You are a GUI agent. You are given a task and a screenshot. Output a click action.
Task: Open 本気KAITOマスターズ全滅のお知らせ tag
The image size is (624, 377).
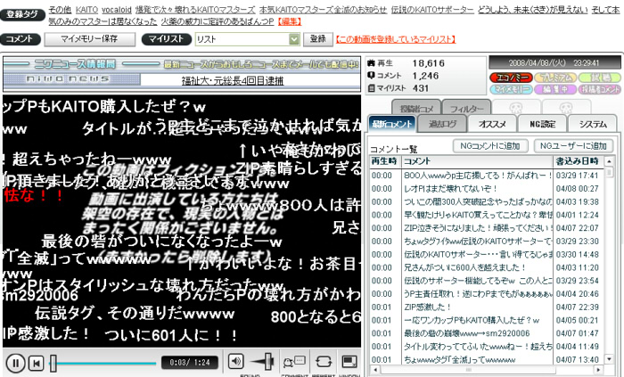[x=323, y=10]
